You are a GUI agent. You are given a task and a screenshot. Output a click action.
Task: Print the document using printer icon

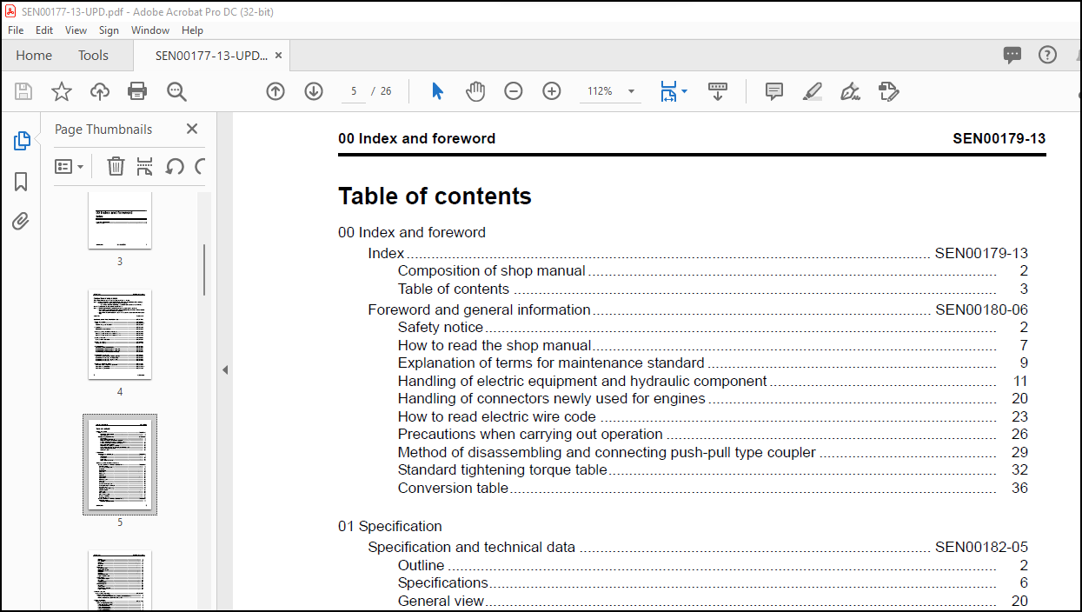137,91
